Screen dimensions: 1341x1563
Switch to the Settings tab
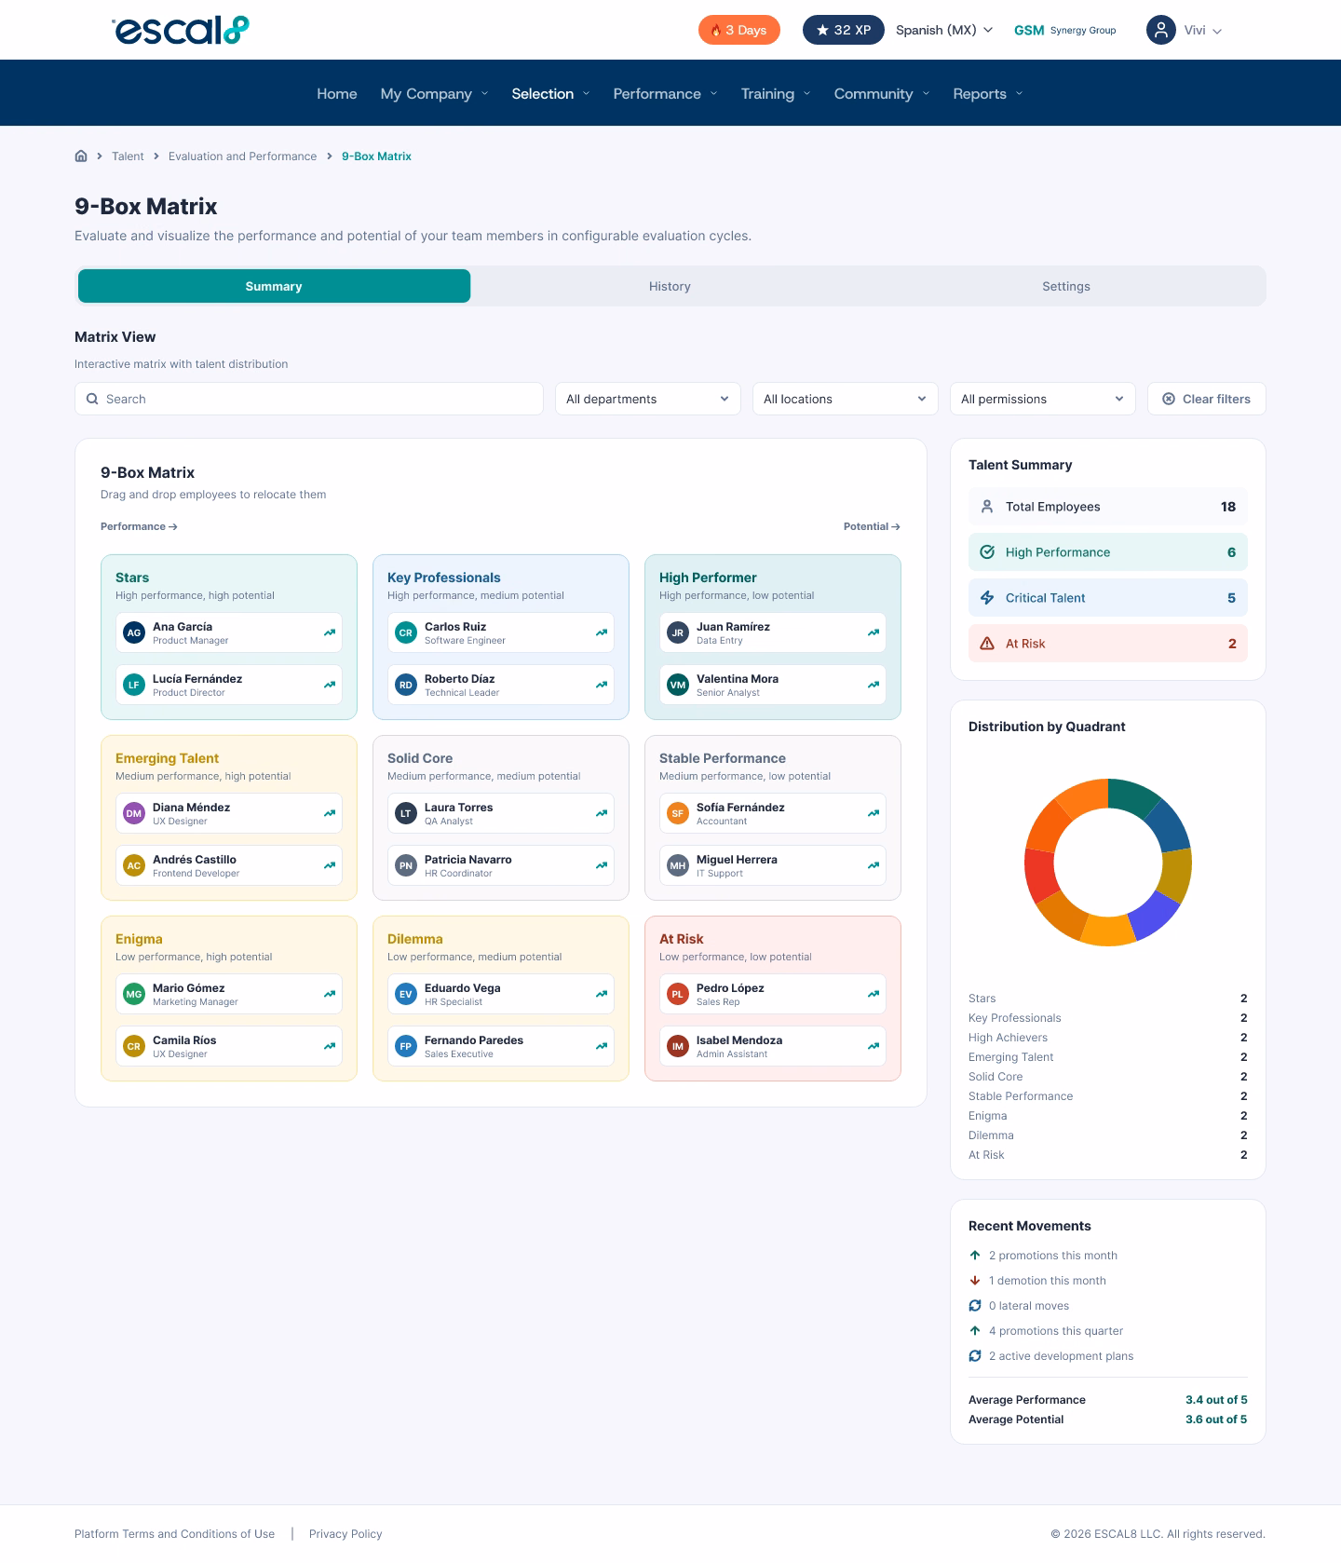[x=1066, y=286]
